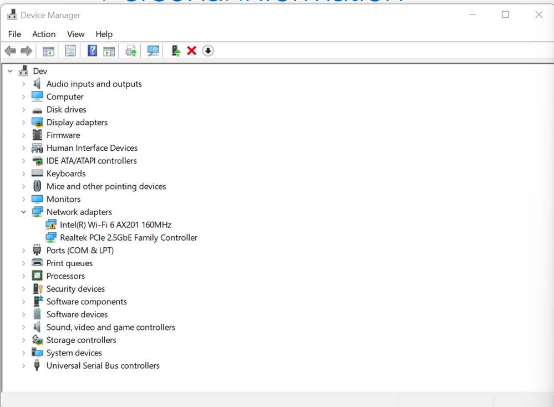
Task: Open the View menu
Action: [75, 34]
